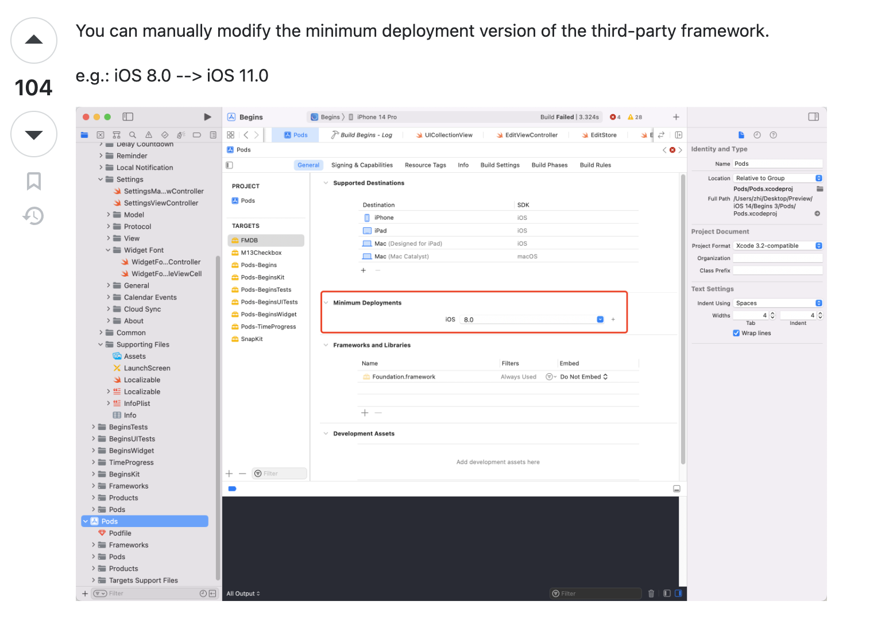
Task: Upvote the answer with the up arrow
Action: (x=34, y=40)
